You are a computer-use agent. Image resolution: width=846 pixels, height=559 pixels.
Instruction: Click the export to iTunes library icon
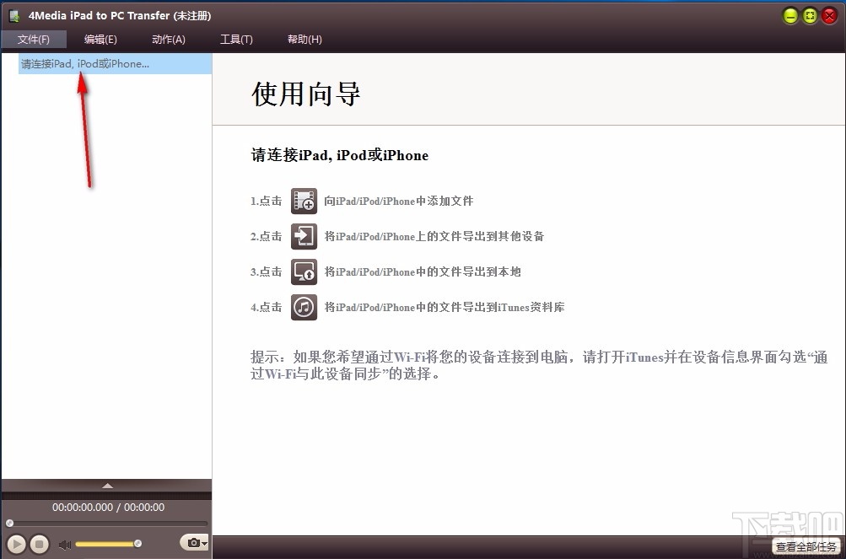pos(304,307)
